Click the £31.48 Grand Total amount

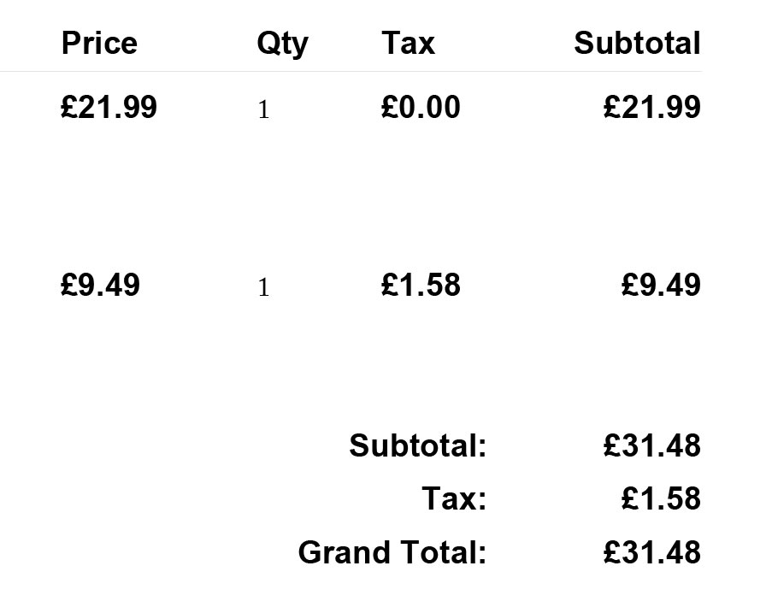coord(651,552)
